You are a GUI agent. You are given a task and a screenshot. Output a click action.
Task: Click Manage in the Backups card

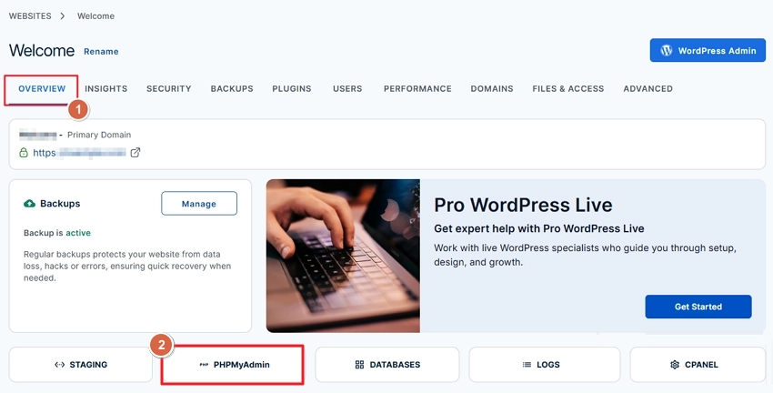(199, 203)
